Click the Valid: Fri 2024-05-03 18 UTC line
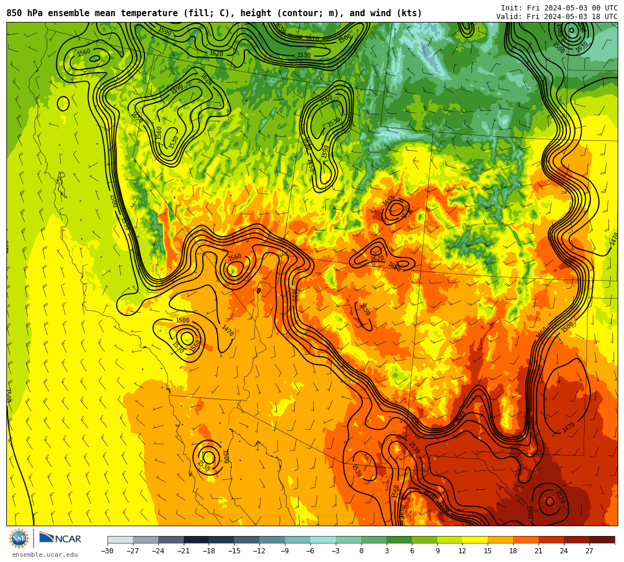The height and width of the screenshot is (562, 624). pyautogui.click(x=557, y=17)
